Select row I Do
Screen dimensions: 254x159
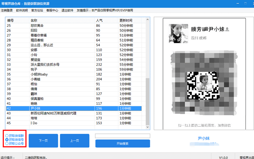point(74,123)
